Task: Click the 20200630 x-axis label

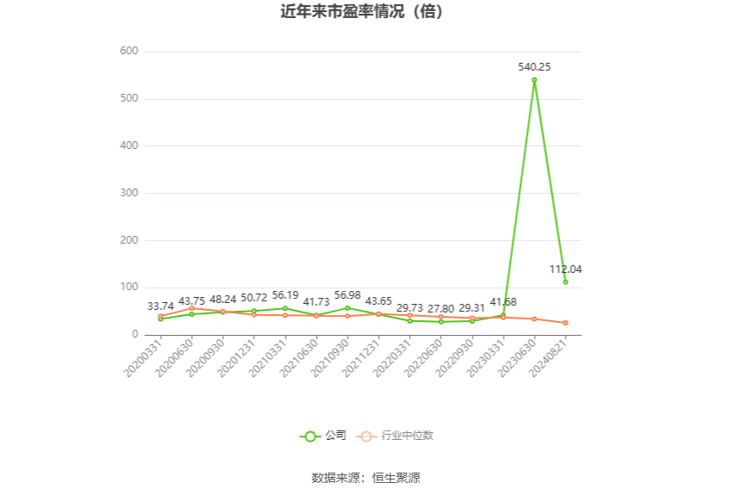Action: pyautogui.click(x=175, y=358)
